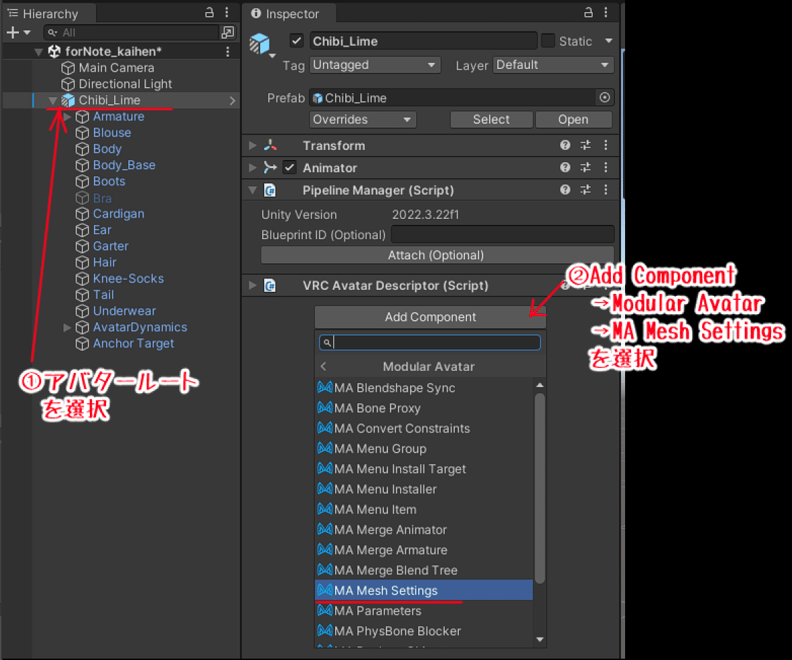The image size is (792, 660).
Task: Open the Layer dropdown showing Default
Action: 553,65
